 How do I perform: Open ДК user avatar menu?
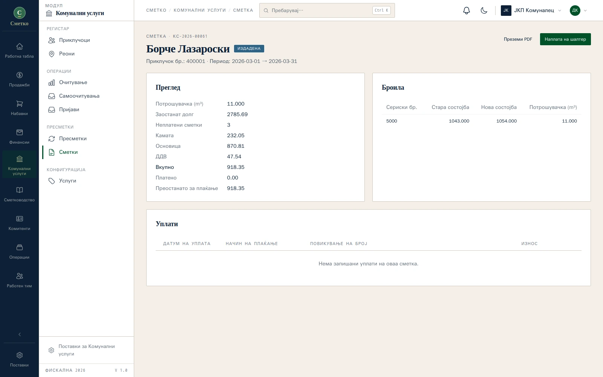[x=579, y=11]
